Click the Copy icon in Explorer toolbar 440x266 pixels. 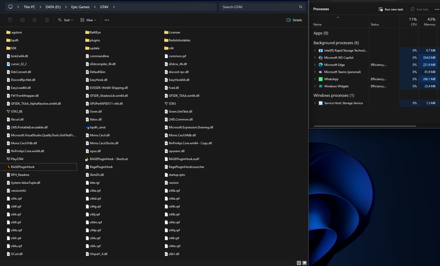point(10,20)
